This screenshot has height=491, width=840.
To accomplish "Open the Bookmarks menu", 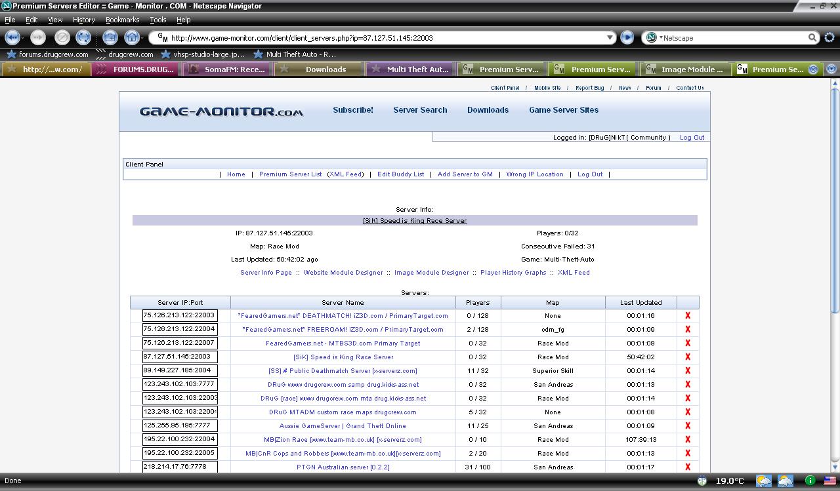I will (x=122, y=20).
